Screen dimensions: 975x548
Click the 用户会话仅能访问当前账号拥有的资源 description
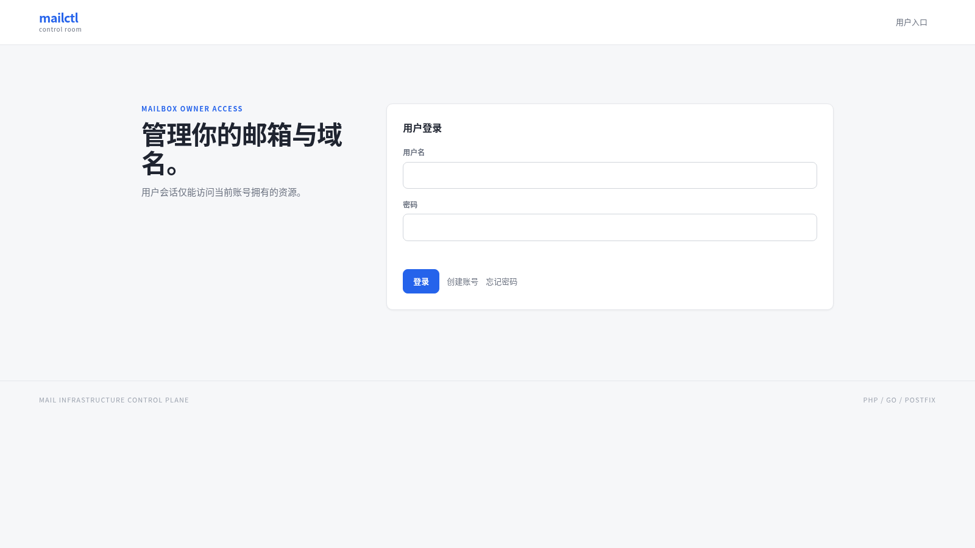point(222,192)
